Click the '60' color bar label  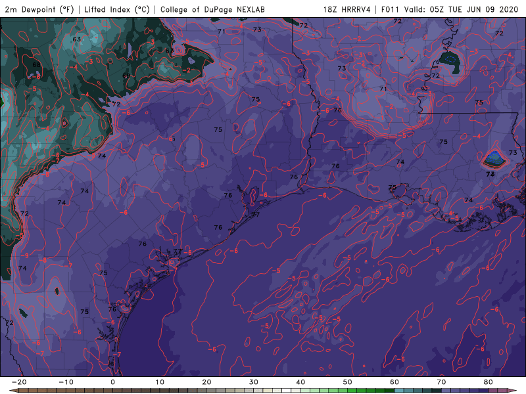coord(394,382)
